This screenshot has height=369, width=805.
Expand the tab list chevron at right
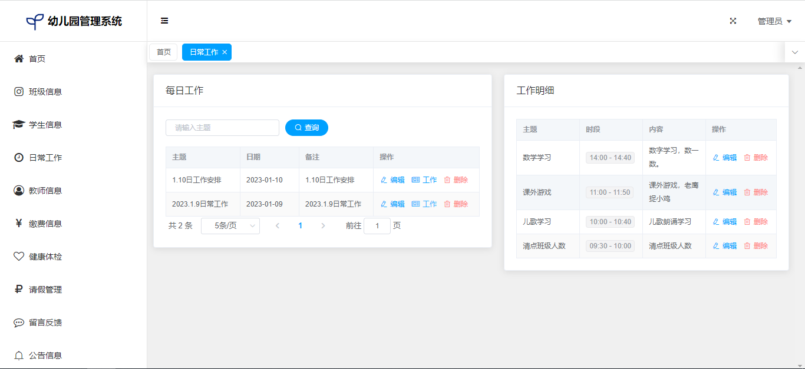coord(794,52)
